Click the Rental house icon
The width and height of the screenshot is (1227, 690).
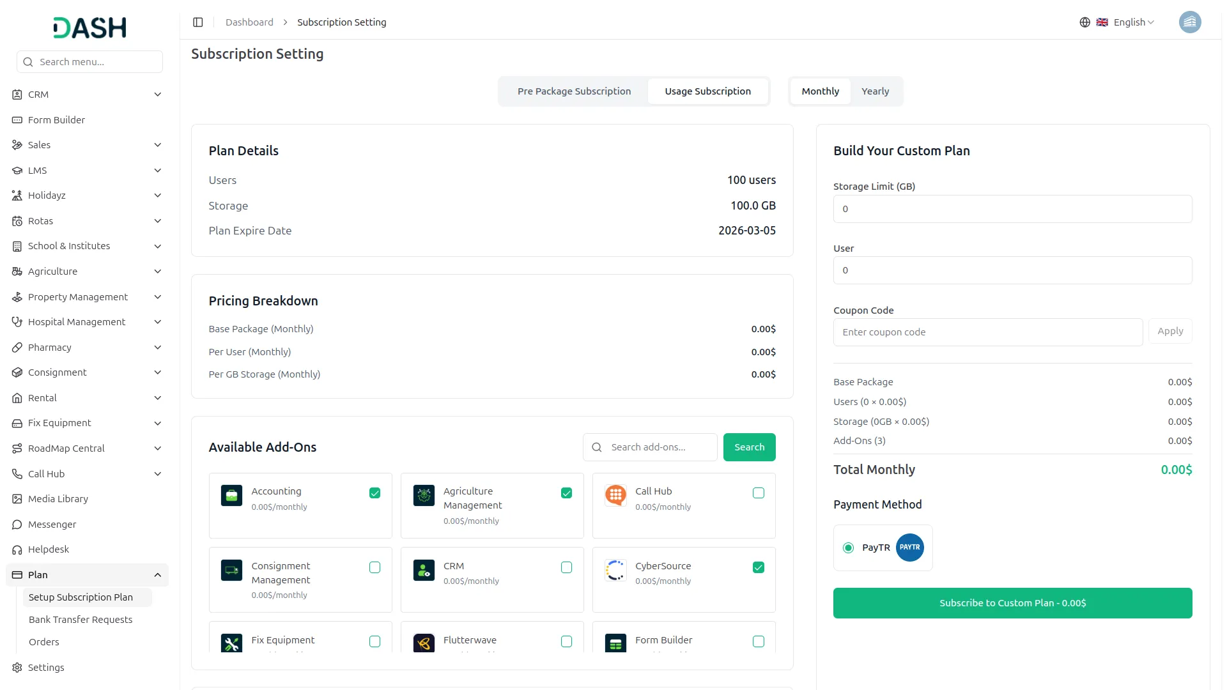[17, 398]
